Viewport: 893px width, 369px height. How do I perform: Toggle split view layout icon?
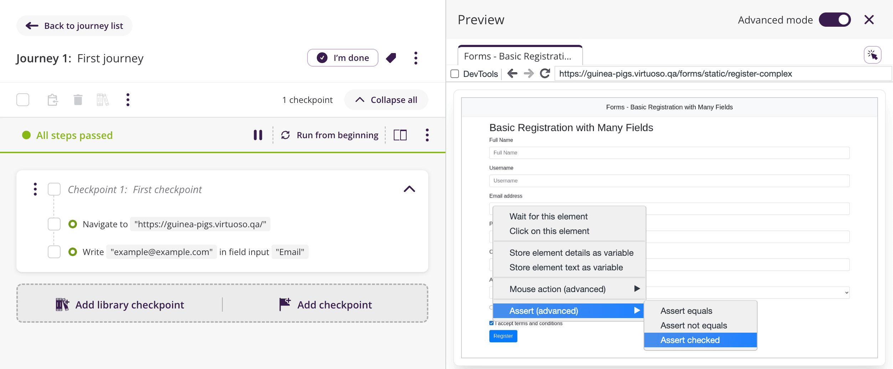pos(400,135)
